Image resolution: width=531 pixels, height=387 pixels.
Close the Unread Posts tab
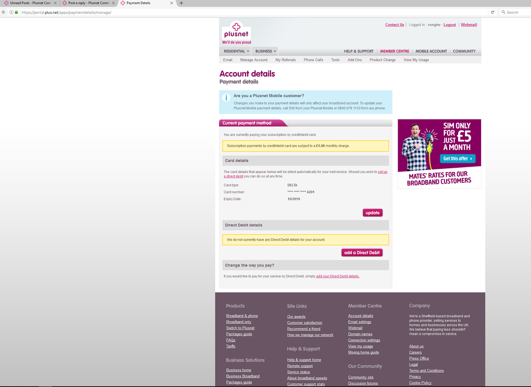(55, 3)
